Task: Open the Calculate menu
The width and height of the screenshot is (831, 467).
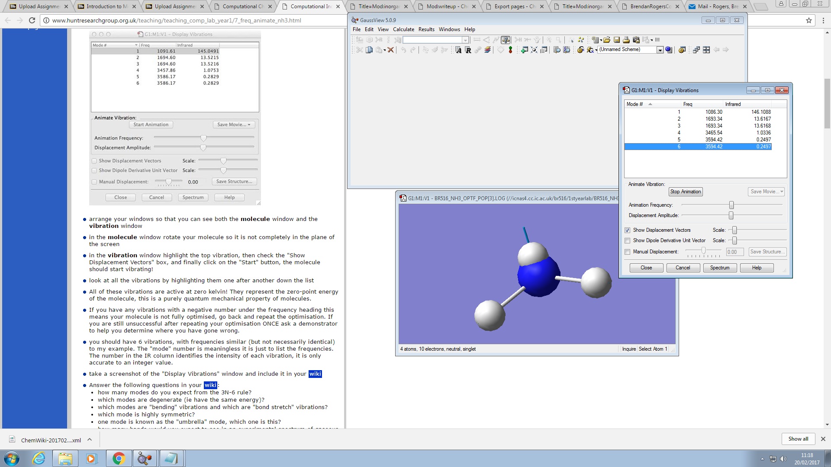Action: pyautogui.click(x=403, y=29)
